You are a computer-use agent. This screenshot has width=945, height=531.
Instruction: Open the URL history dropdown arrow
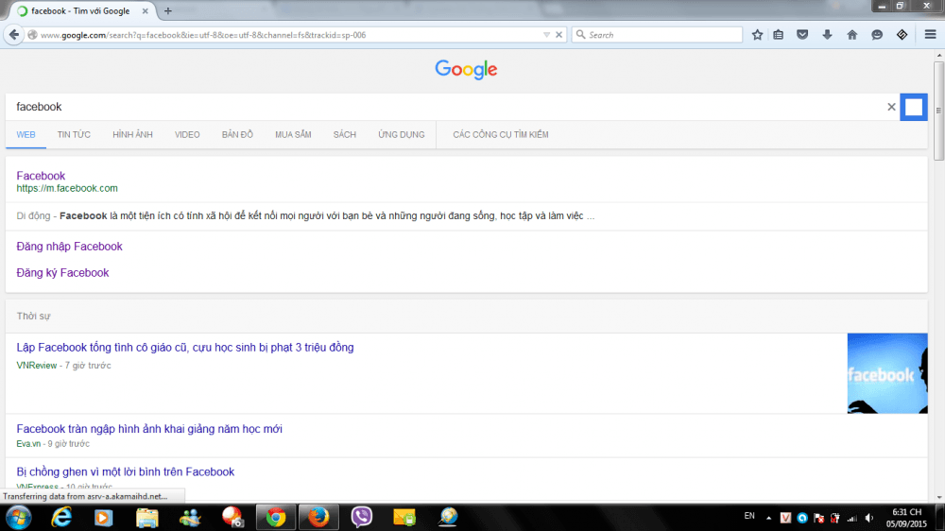click(546, 35)
